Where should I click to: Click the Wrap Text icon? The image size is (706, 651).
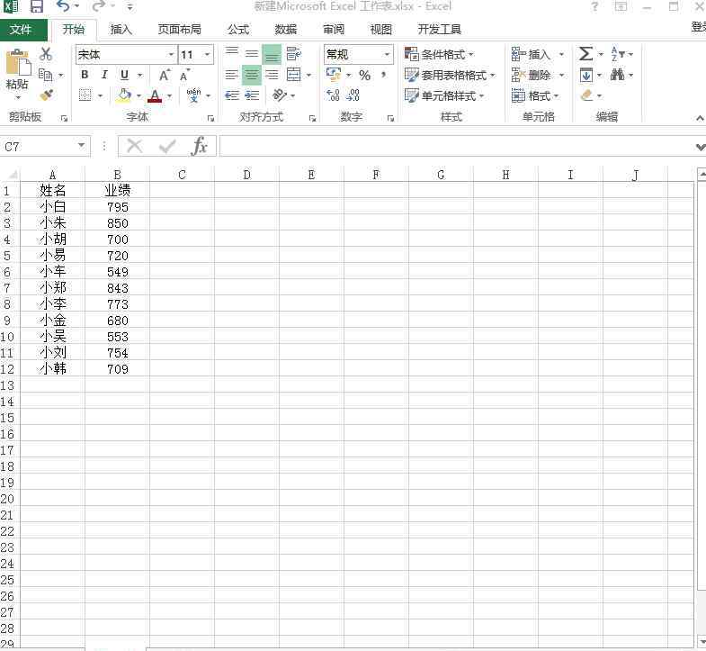pos(293,54)
